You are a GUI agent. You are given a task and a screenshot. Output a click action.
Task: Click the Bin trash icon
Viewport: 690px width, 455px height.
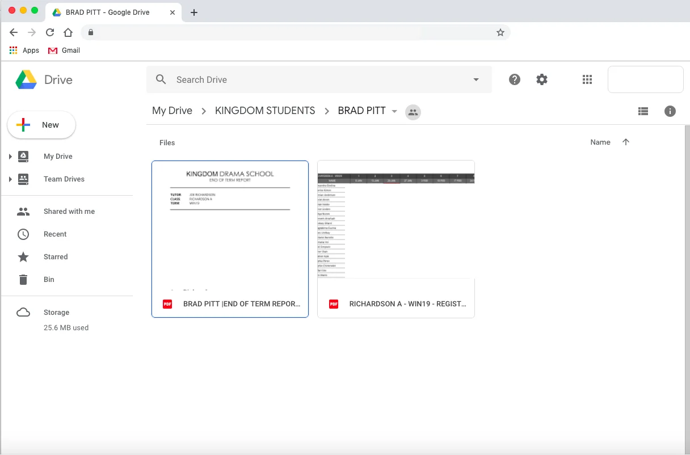(x=23, y=280)
